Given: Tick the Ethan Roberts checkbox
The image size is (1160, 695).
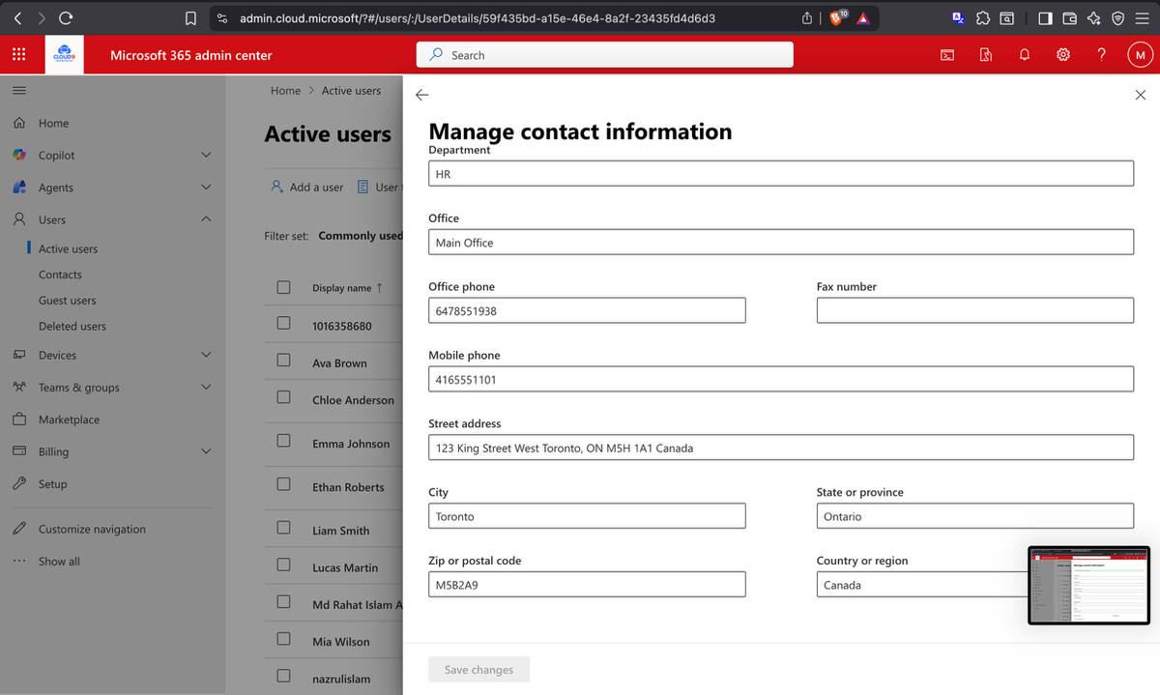Looking at the screenshot, I should click(x=283, y=483).
